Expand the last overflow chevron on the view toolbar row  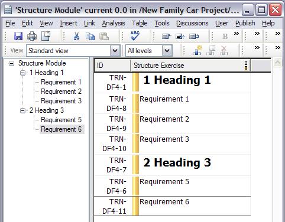click(278, 48)
